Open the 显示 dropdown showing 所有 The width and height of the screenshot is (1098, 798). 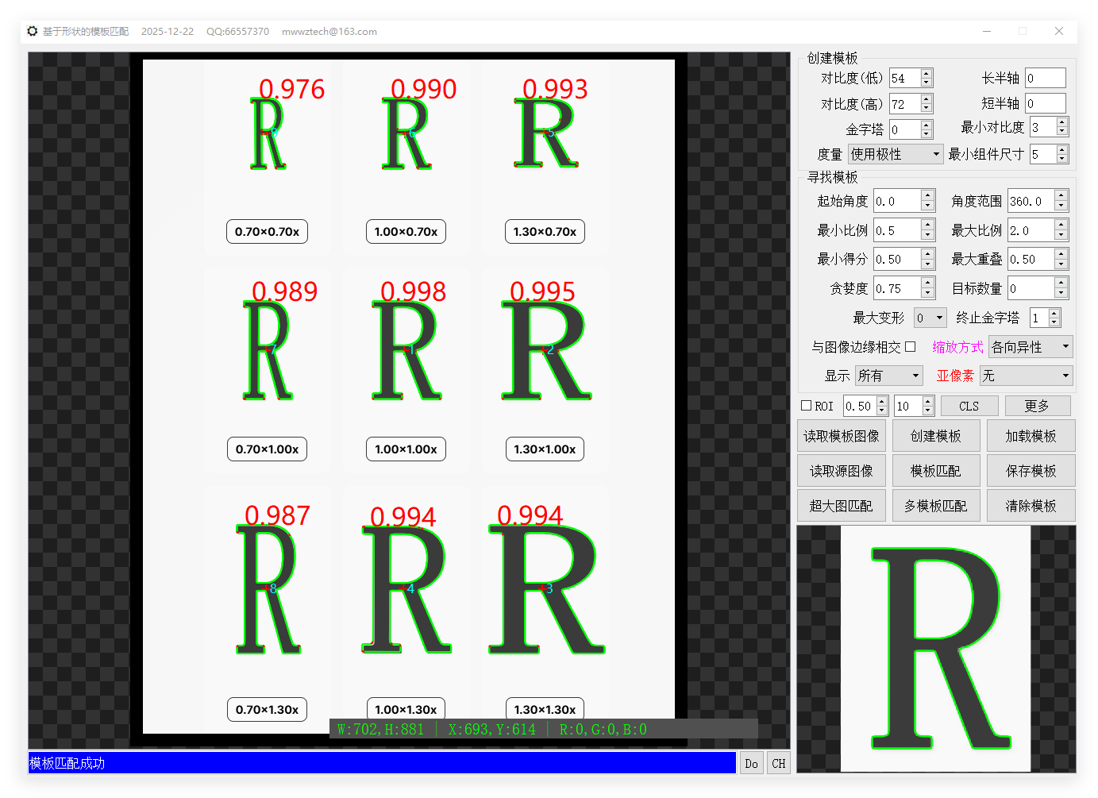(888, 376)
